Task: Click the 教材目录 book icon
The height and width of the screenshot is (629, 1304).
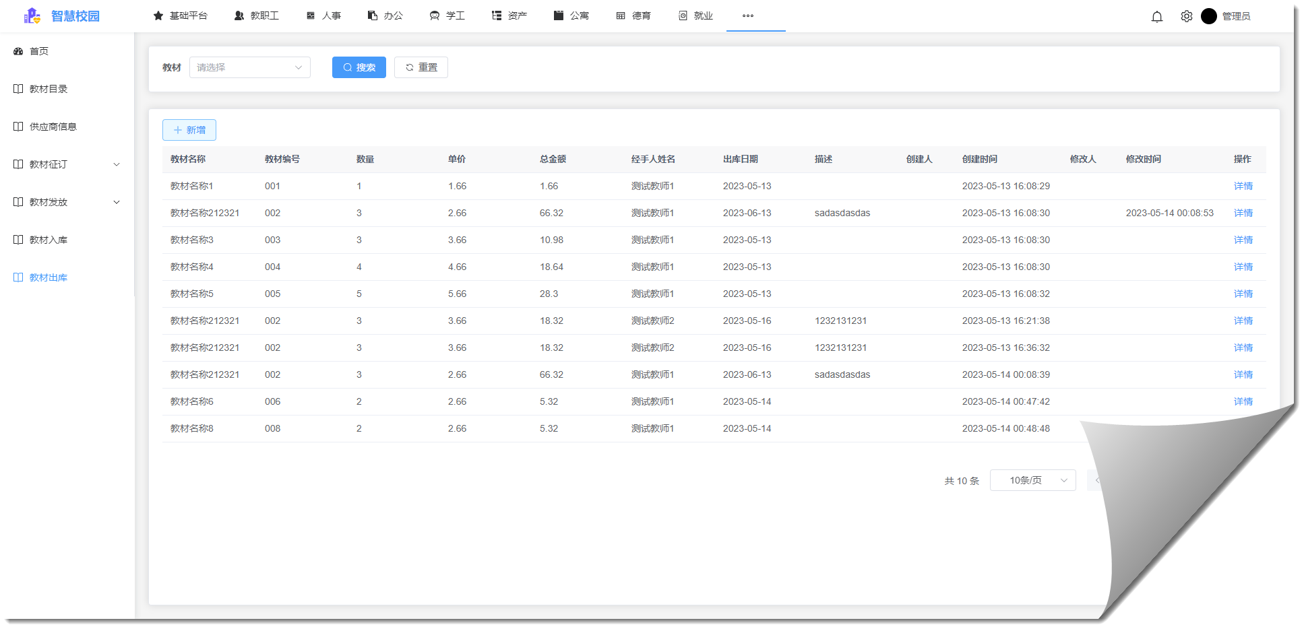Action: pyautogui.click(x=18, y=89)
